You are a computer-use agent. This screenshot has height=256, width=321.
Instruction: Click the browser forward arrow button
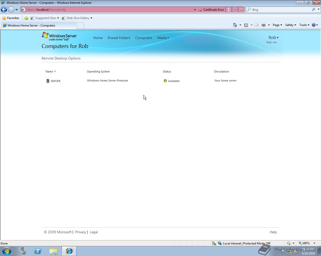pos(11,9)
